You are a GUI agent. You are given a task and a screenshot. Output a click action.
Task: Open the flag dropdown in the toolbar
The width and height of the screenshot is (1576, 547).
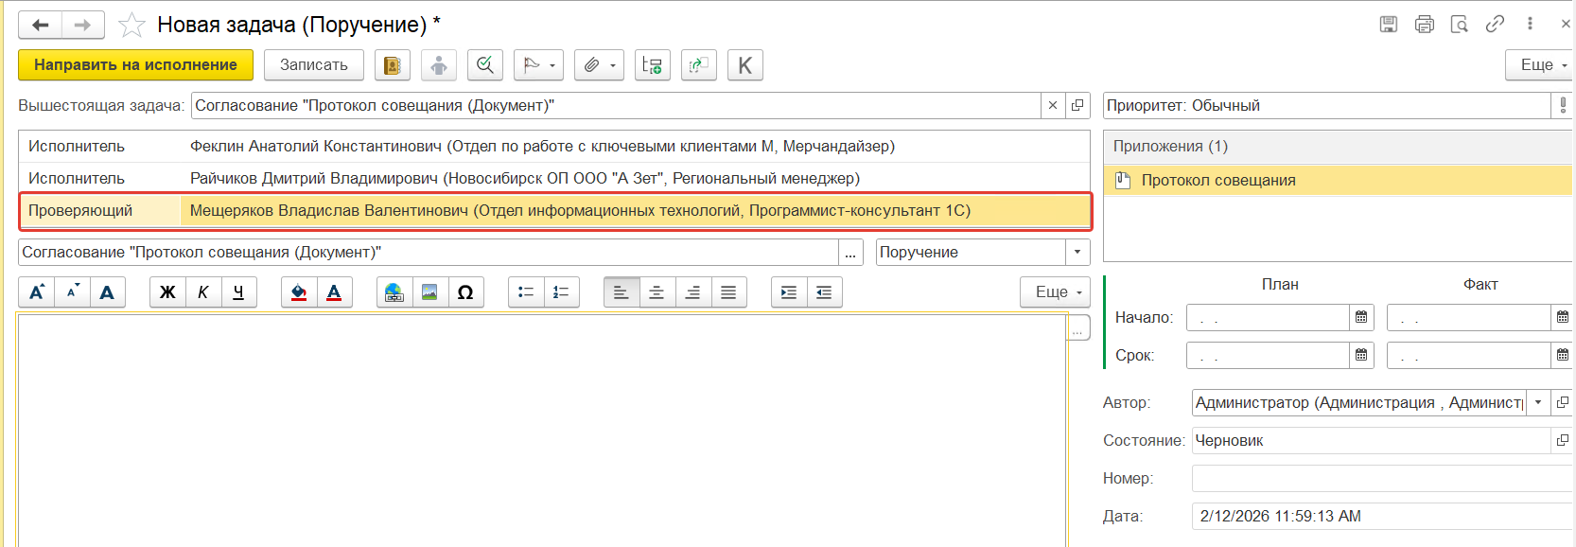538,65
